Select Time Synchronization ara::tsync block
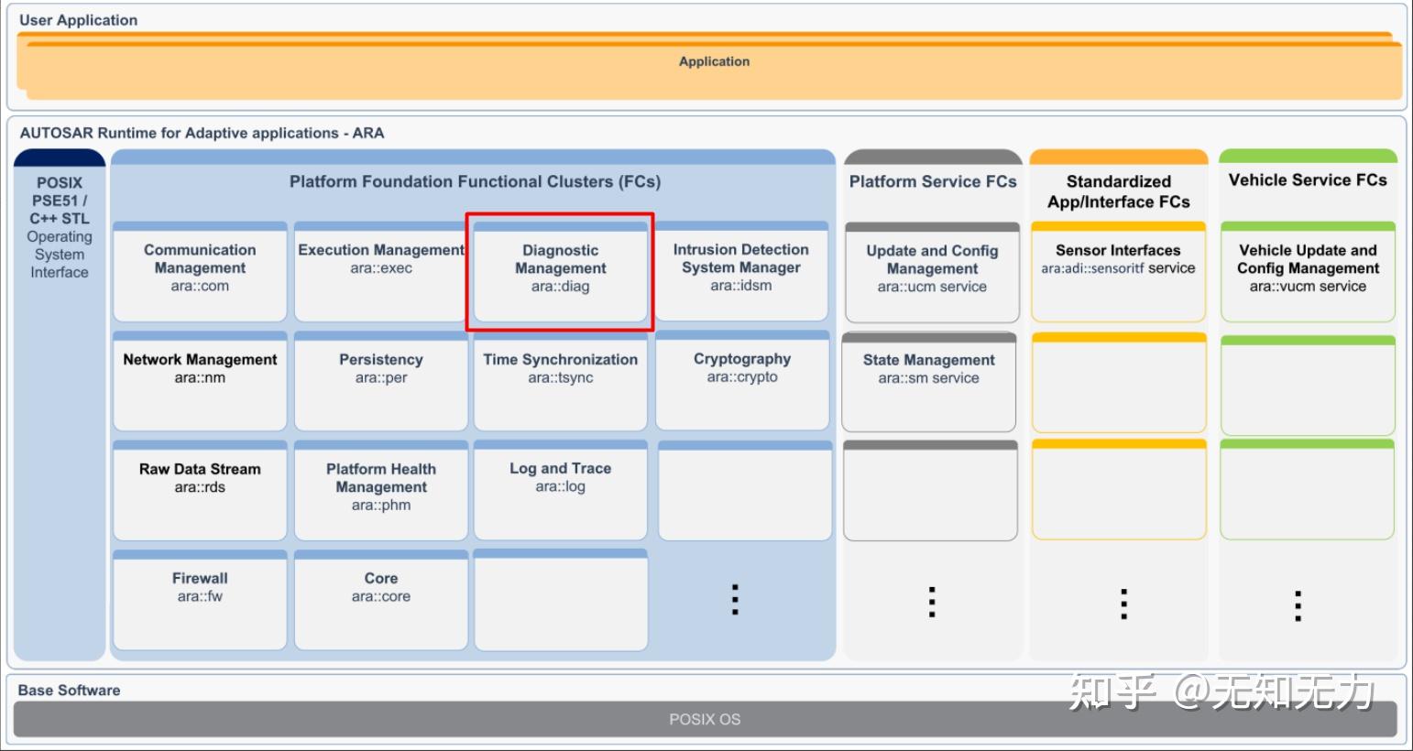The height and width of the screenshot is (751, 1413). tap(560, 381)
